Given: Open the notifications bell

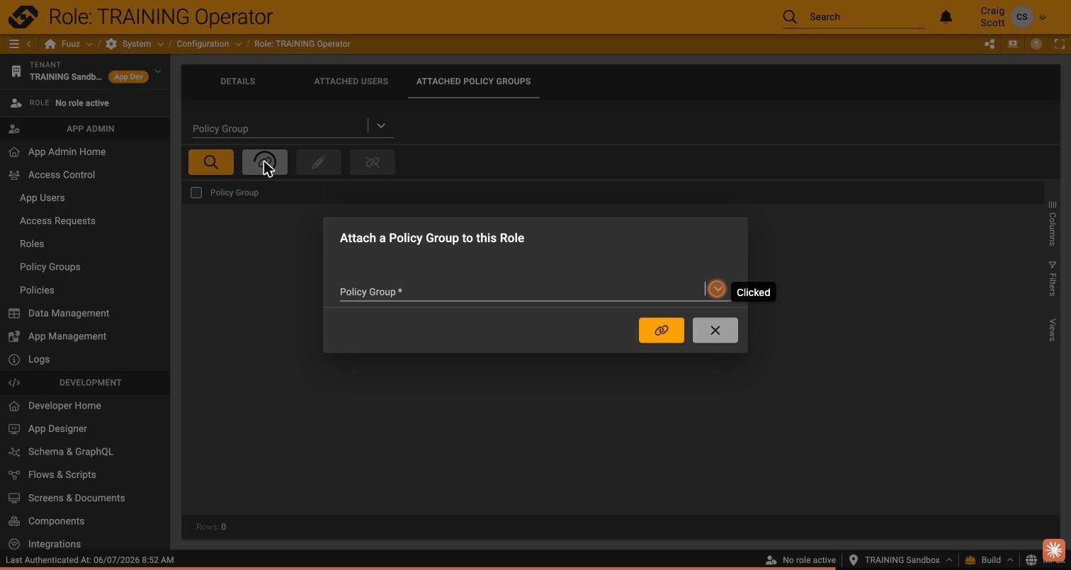Looking at the screenshot, I should [x=946, y=16].
